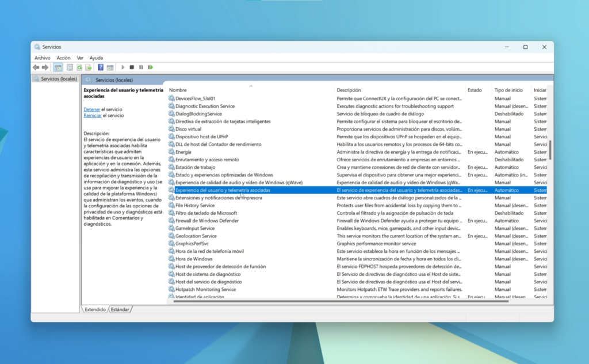The width and height of the screenshot is (589, 364).
Task: Open the Acción menu
Action: point(63,58)
